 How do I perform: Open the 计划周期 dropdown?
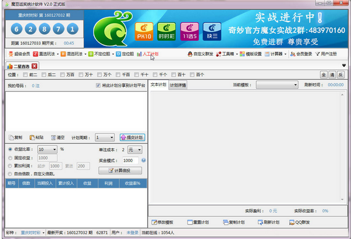[x=105, y=137]
